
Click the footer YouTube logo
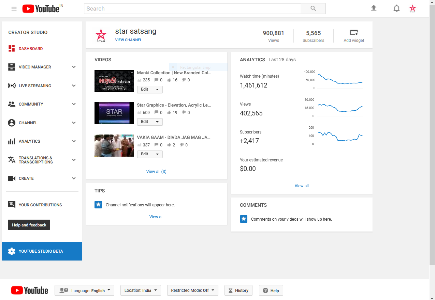[30, 290]
